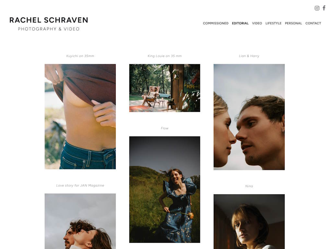View the Kuyichi jeans photo thumbnail
Viewport: 332px width, 249px height.
pos(80,116)
